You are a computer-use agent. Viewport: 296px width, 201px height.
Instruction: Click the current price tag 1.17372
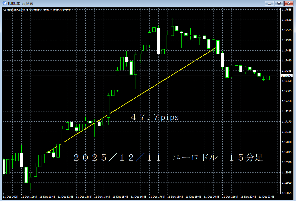click(287, 76)
